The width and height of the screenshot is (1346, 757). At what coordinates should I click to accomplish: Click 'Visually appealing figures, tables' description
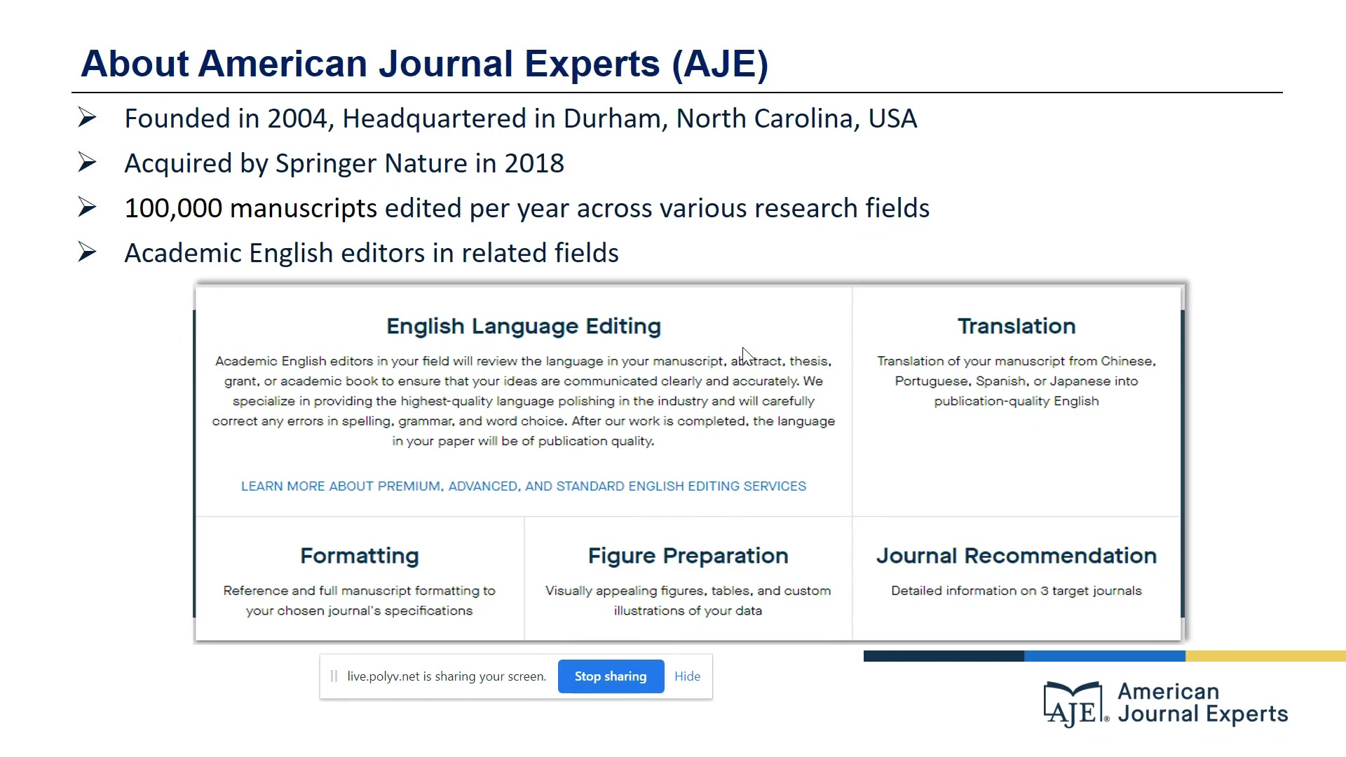click(688, 601)
